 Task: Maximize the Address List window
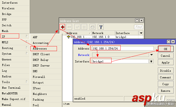coord(137,21)
